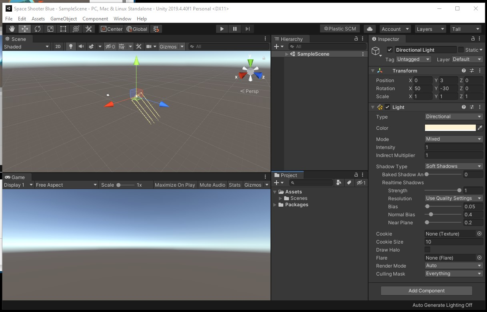This screenshot has width=487, height=312.
Task: Enable the Static checkbox
Action: click(461, 50)
